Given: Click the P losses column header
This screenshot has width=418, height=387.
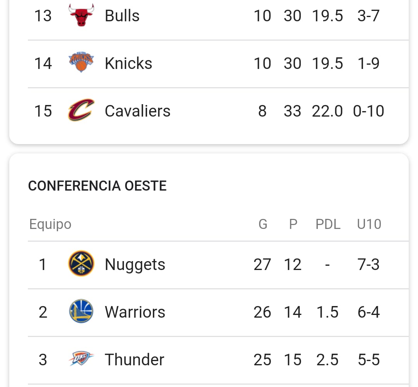Looking at the screenshot, I should [x=293, y=224].
